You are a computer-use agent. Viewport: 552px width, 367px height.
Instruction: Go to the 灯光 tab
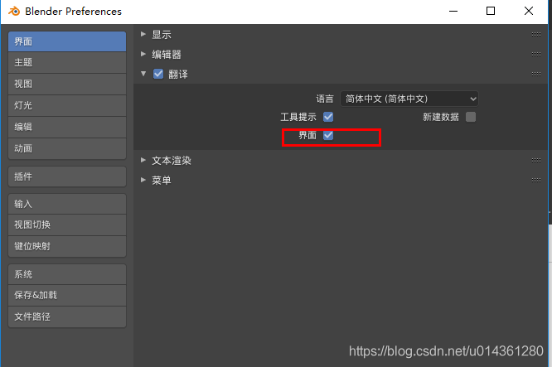coord(67,105)
